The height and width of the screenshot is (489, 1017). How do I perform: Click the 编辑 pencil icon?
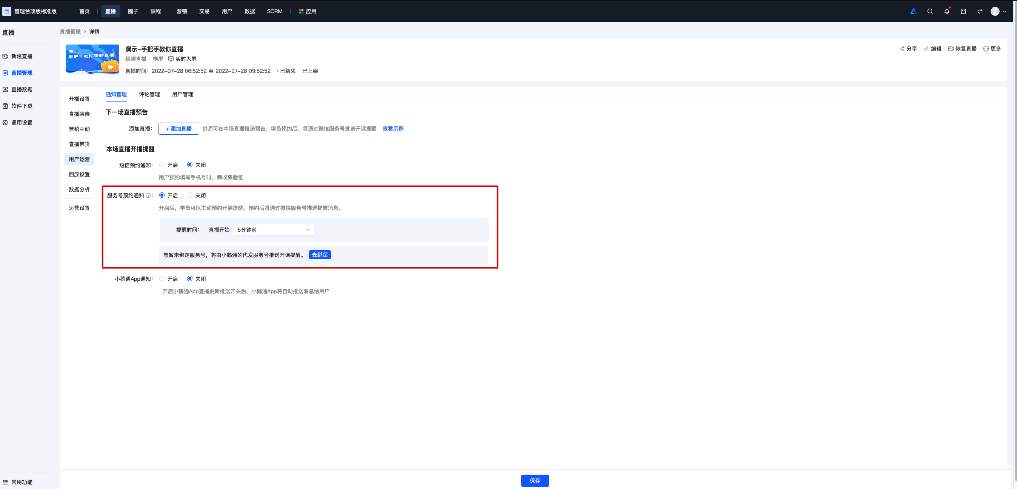tap(926, 49)
